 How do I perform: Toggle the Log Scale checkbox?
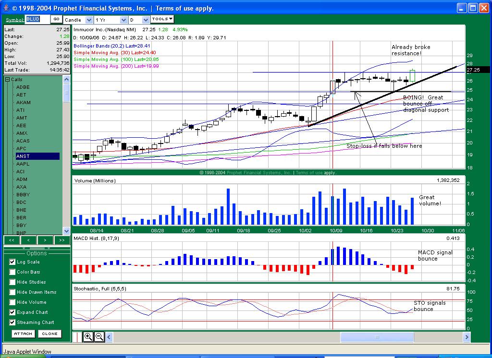tap(12, 262)
